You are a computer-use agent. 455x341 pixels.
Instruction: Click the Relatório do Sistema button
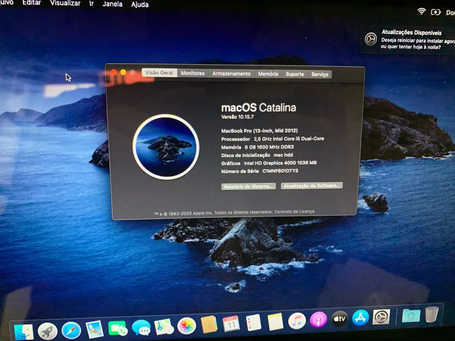point(248,186)
